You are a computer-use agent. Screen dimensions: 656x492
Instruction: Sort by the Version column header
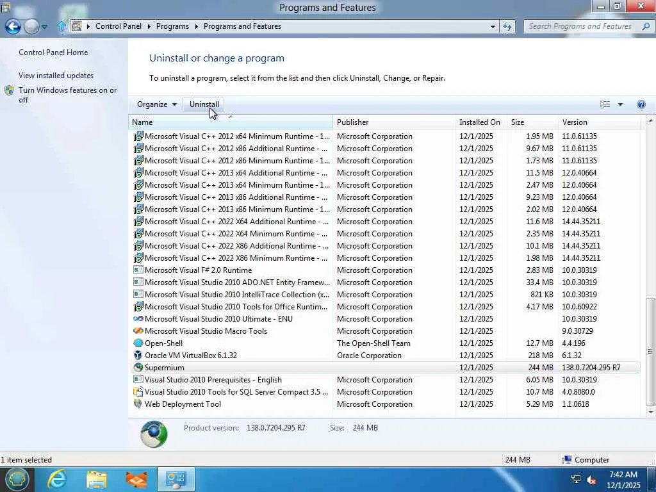point(599,122)
